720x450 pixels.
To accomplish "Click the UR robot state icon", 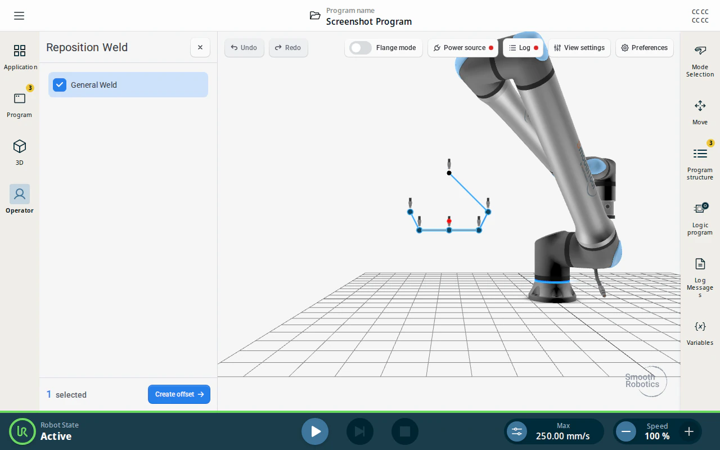I will pos(22,431).
